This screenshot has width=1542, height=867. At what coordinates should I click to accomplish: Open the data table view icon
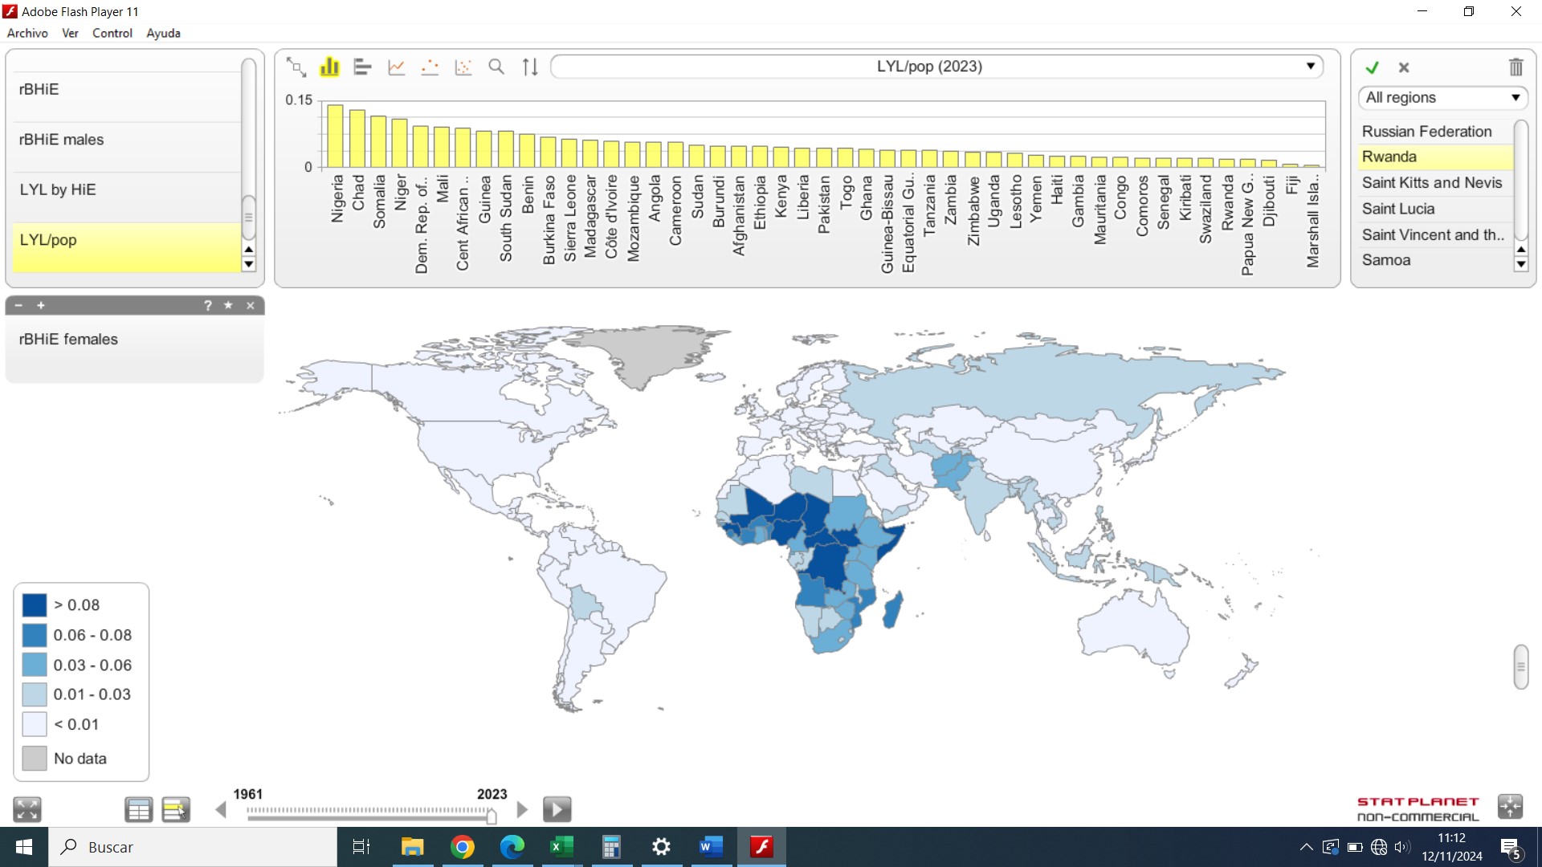[139, 809]
